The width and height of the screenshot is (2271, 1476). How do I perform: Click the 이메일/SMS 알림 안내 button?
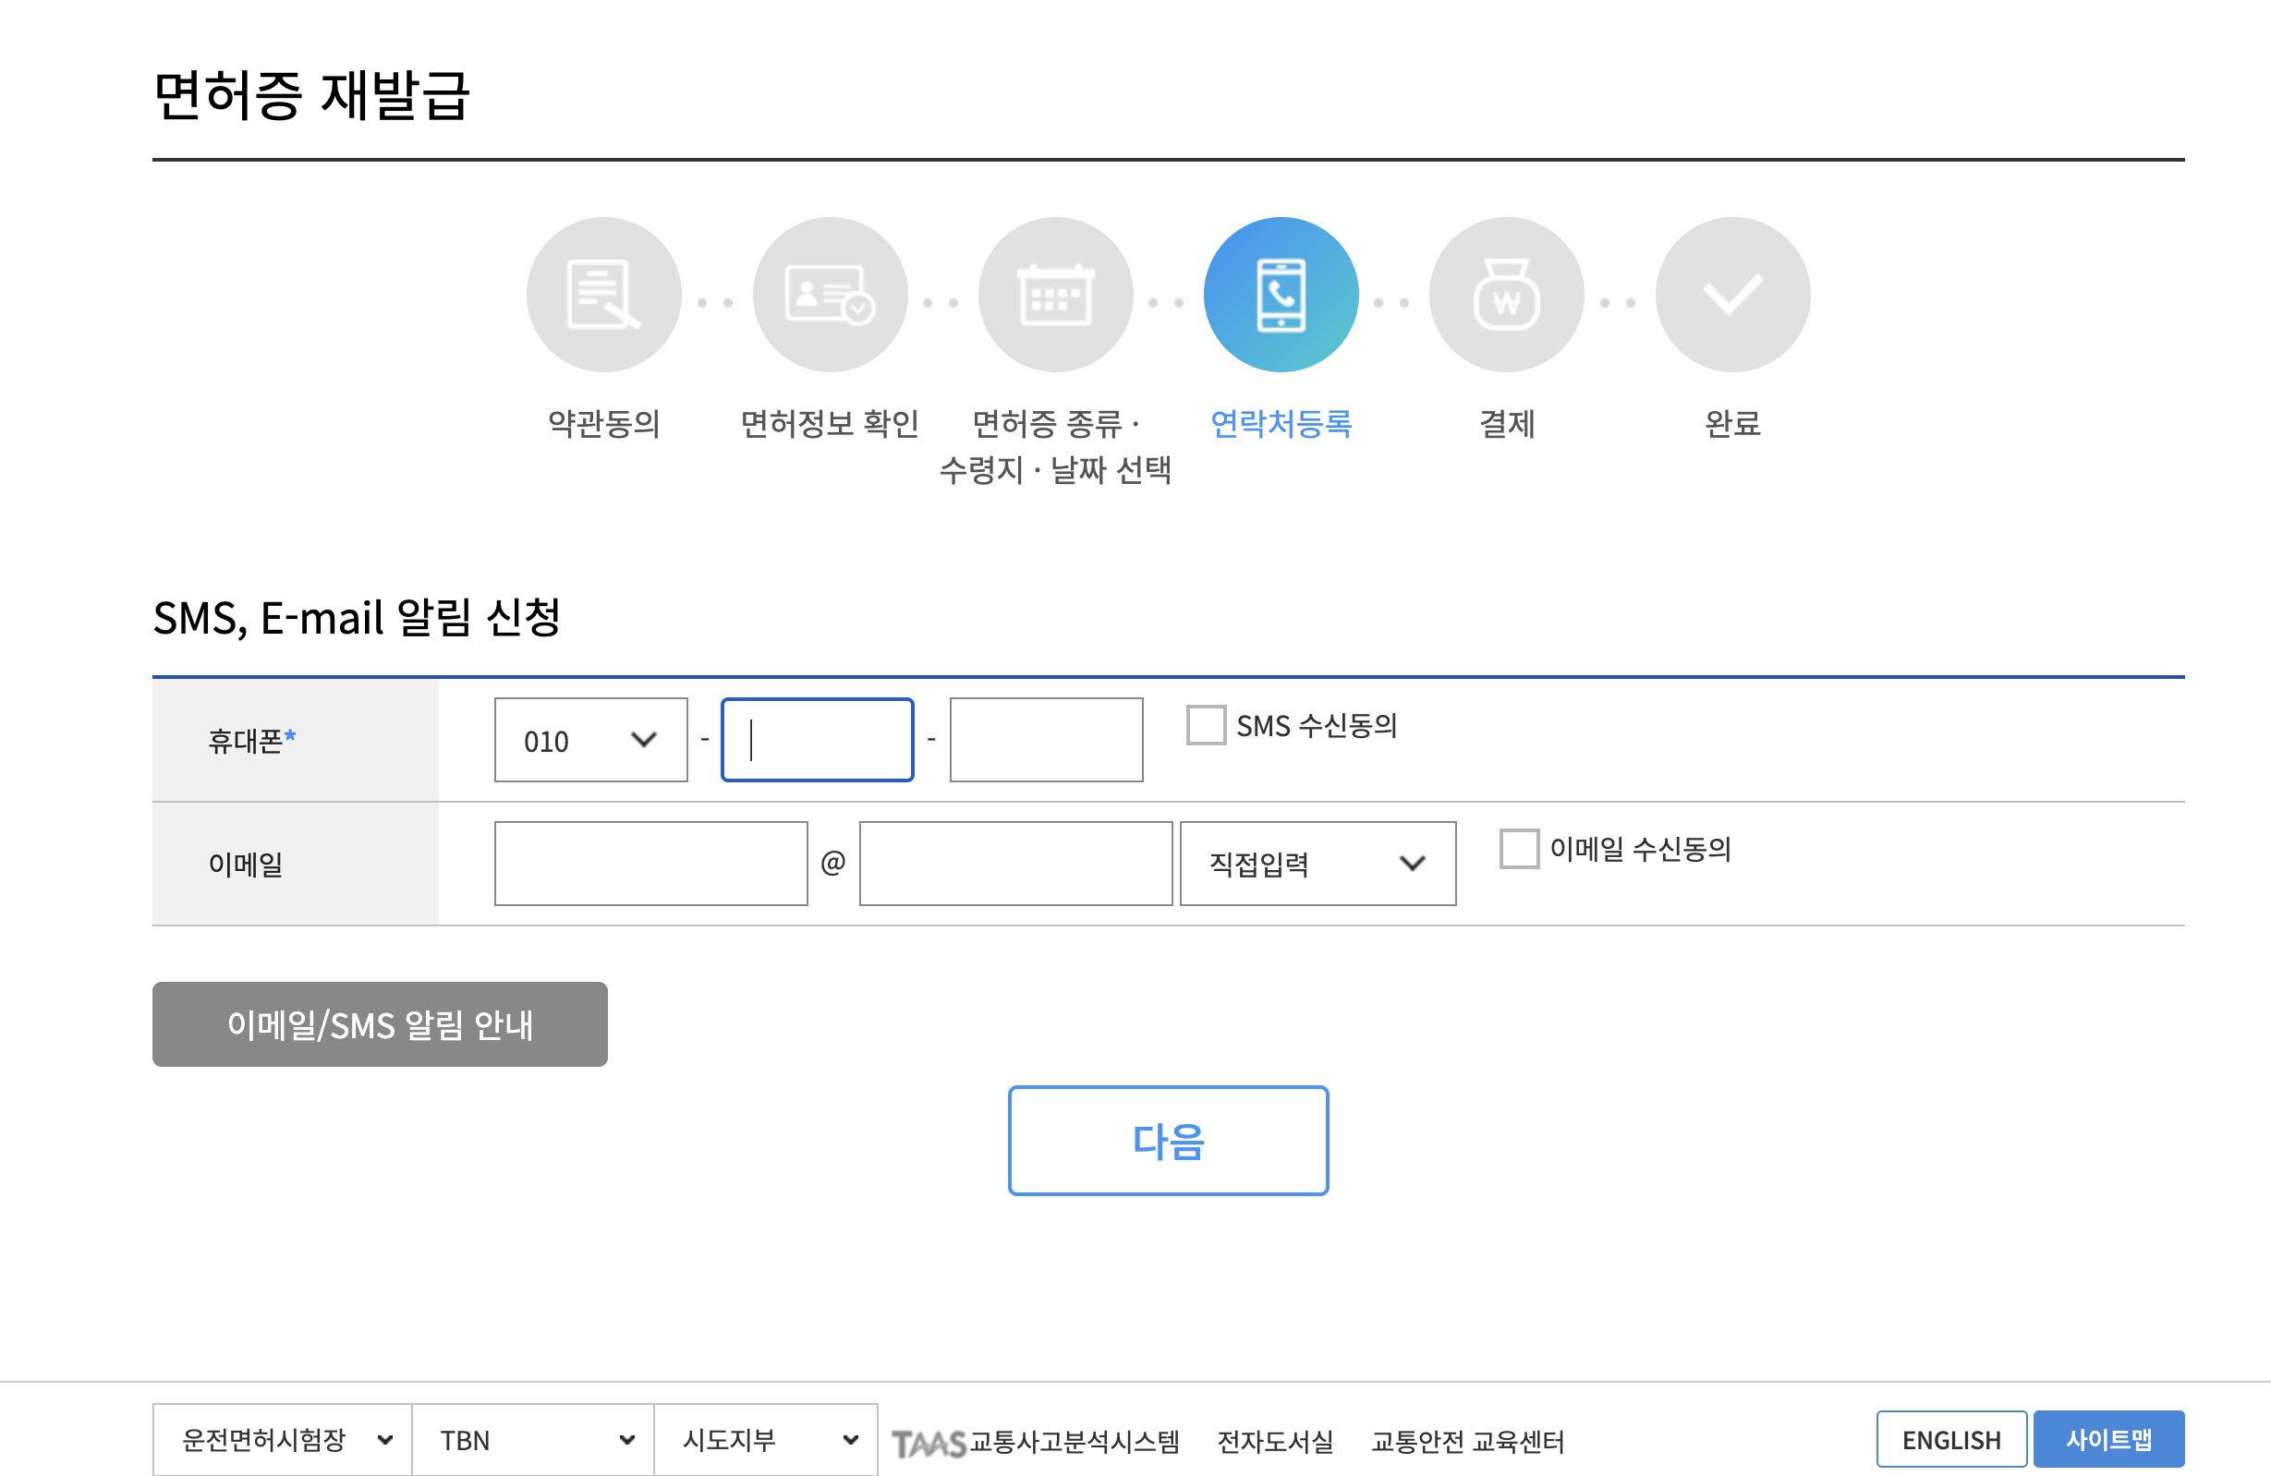click(x=380, y=1024)
